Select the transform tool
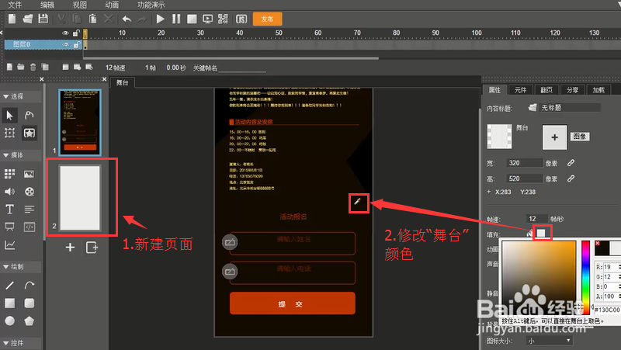 (x=9, y=133)
